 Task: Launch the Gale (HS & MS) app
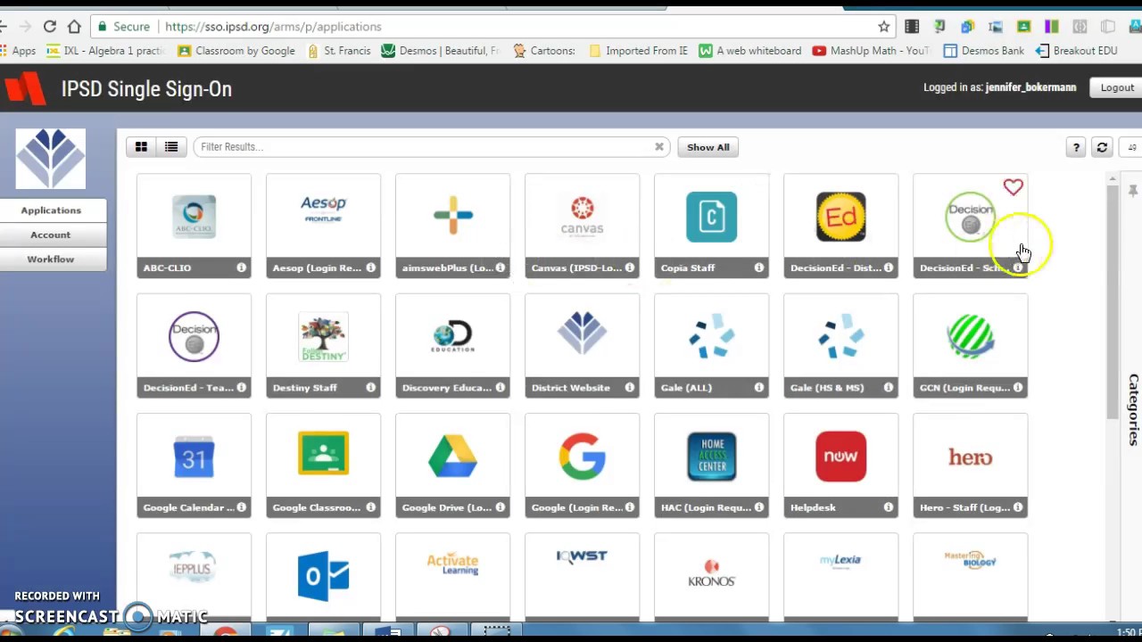coord(840,346)
